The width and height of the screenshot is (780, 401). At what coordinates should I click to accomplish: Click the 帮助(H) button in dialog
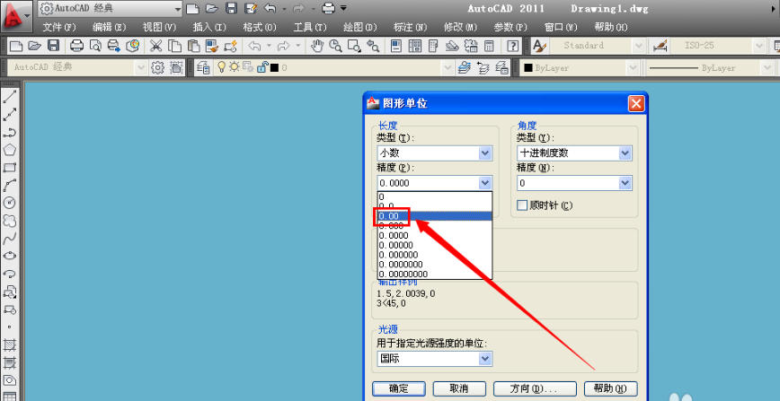click(611, 388)
